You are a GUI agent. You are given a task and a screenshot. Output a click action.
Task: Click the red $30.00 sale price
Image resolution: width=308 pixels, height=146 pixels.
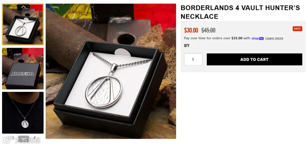tap(191, 30)
